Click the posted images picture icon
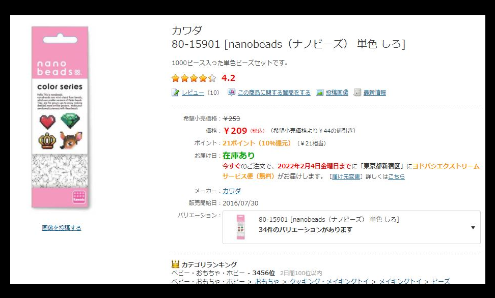This screenshot has width=495, height=298. (x=319, y=93)
